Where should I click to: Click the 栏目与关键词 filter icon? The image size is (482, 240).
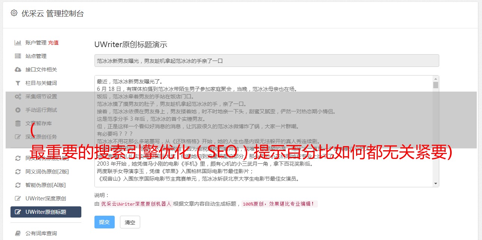[18, 83]
